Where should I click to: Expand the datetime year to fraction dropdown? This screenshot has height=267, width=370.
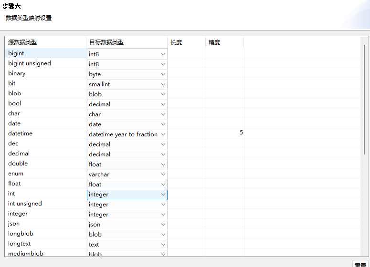point(127,134)
